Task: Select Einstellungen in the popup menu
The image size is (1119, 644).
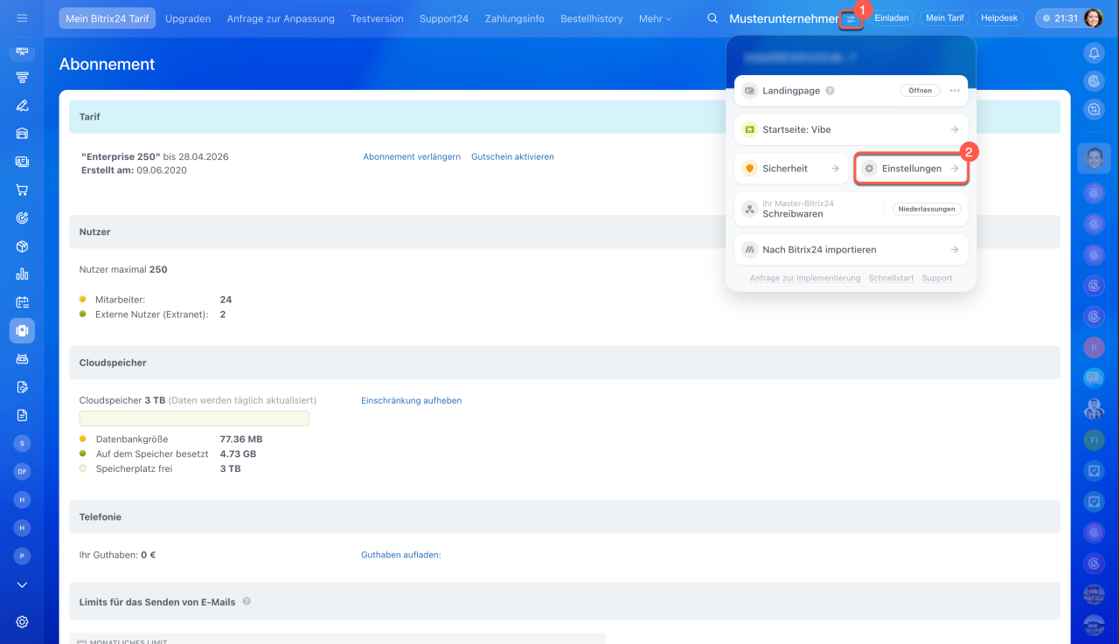Action: coord(911,169)
